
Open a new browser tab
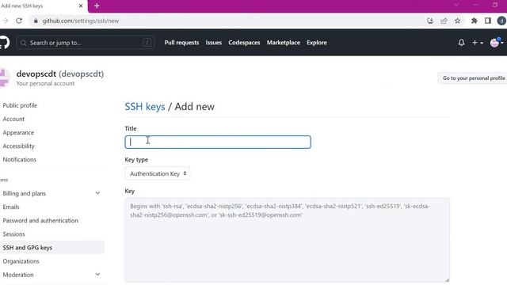click(97, 6)
